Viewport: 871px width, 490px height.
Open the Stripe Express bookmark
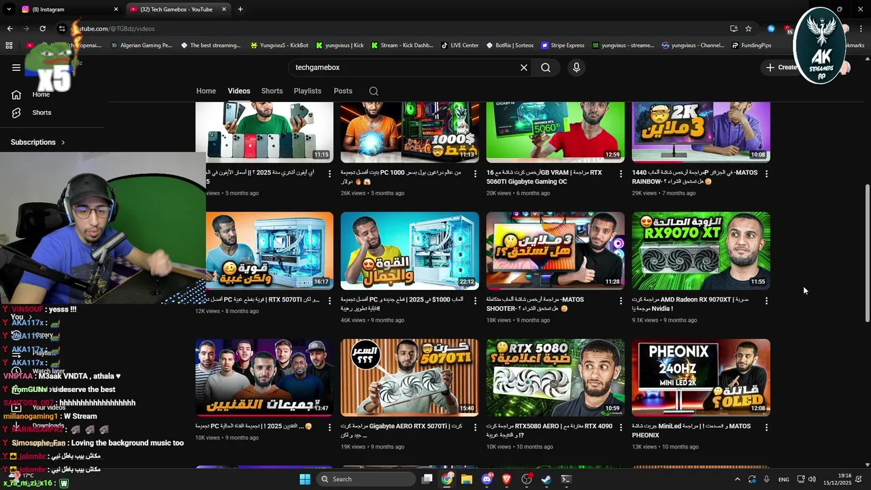coord(563,46)
